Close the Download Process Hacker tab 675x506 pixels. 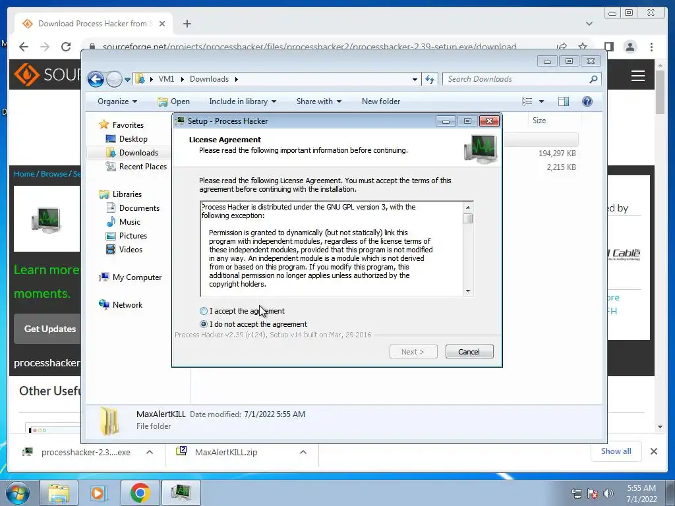(162, 24)
